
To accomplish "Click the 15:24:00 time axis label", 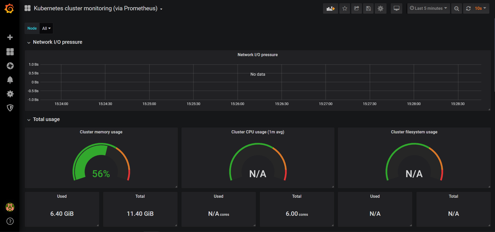I will click(x=61, y=104).
